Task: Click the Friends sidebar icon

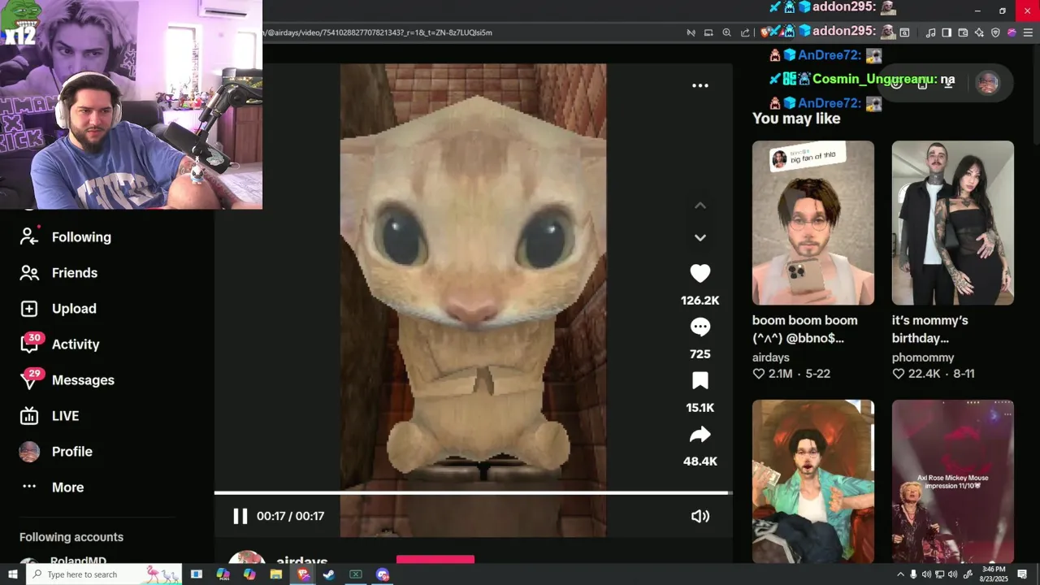Action: point(29,273)
